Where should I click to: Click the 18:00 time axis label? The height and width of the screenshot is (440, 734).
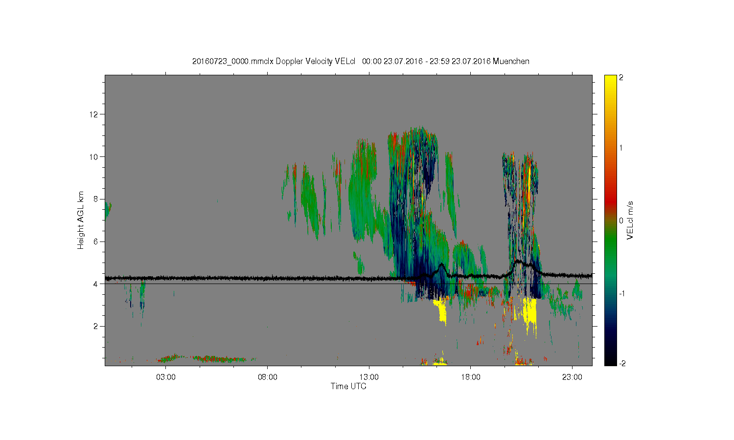(470, 377)
